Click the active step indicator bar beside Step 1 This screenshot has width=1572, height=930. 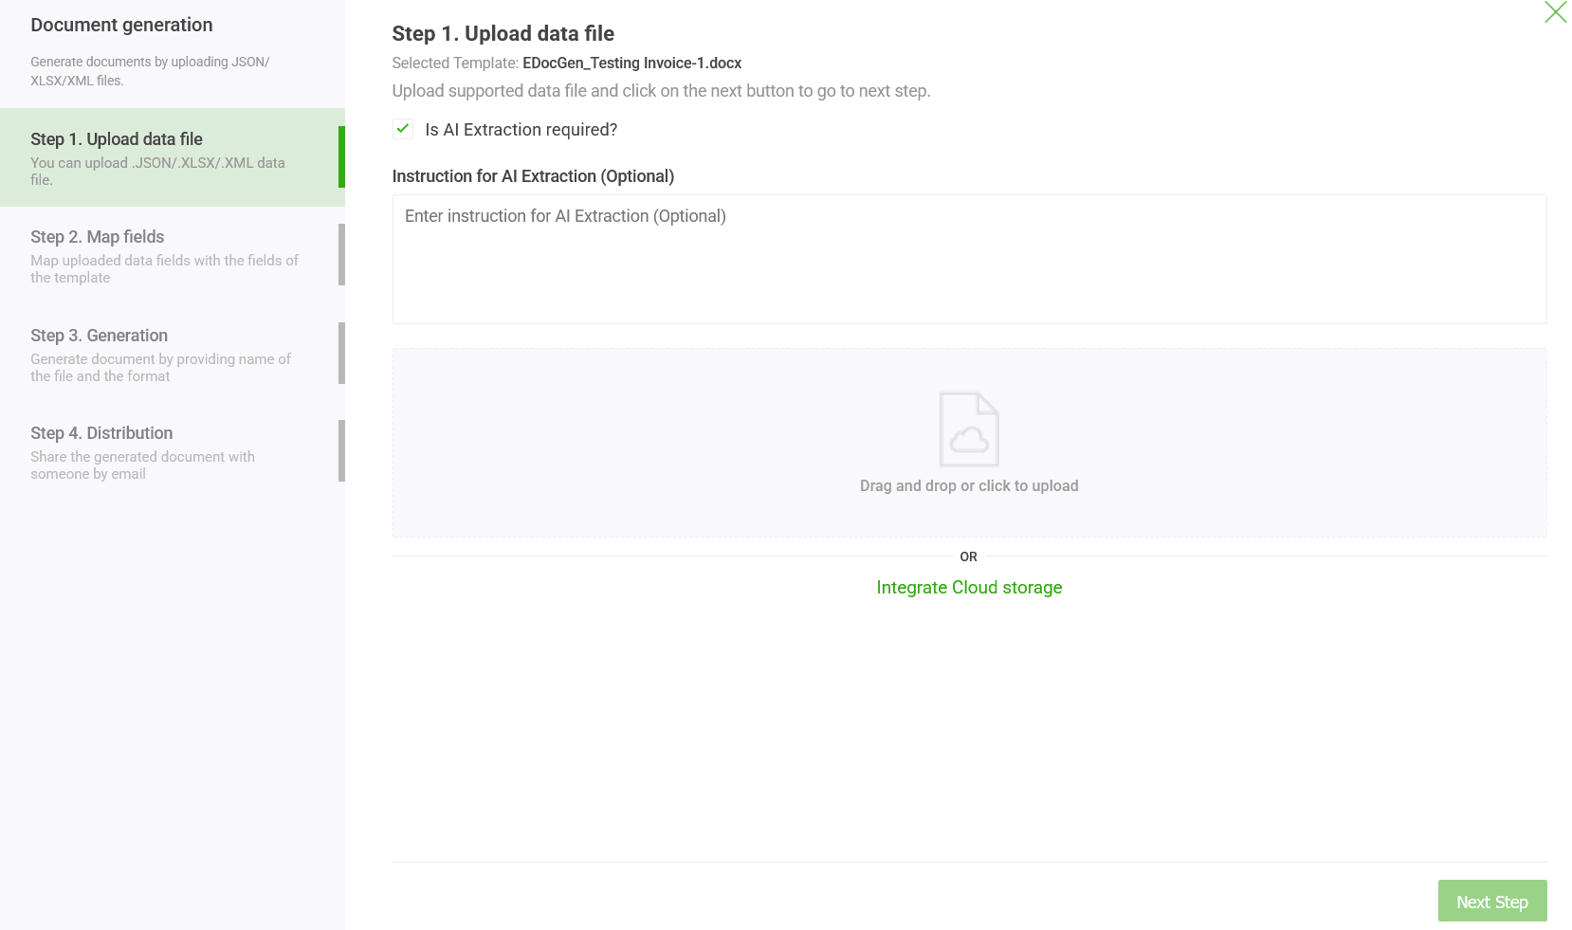coord(341,156)
